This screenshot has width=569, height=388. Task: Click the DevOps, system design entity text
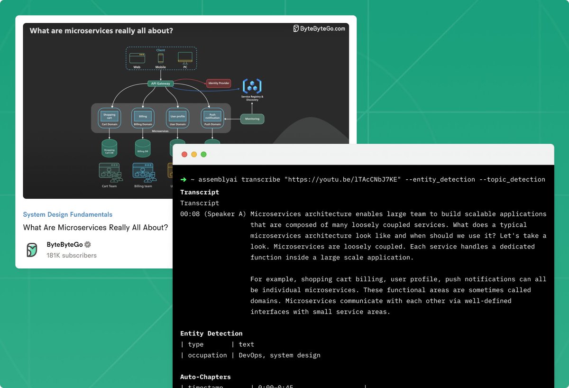pyautogui.click(x=280, y=355)
